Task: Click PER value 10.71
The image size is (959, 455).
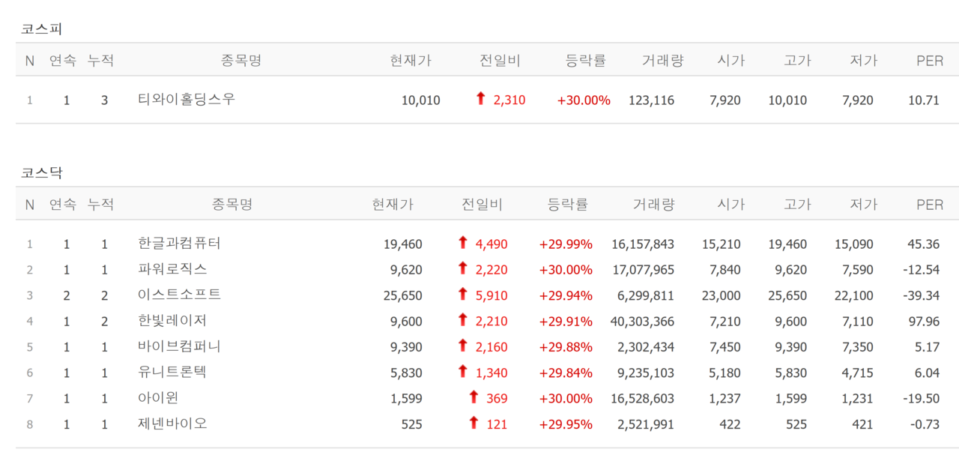Action: coord(924,100)
